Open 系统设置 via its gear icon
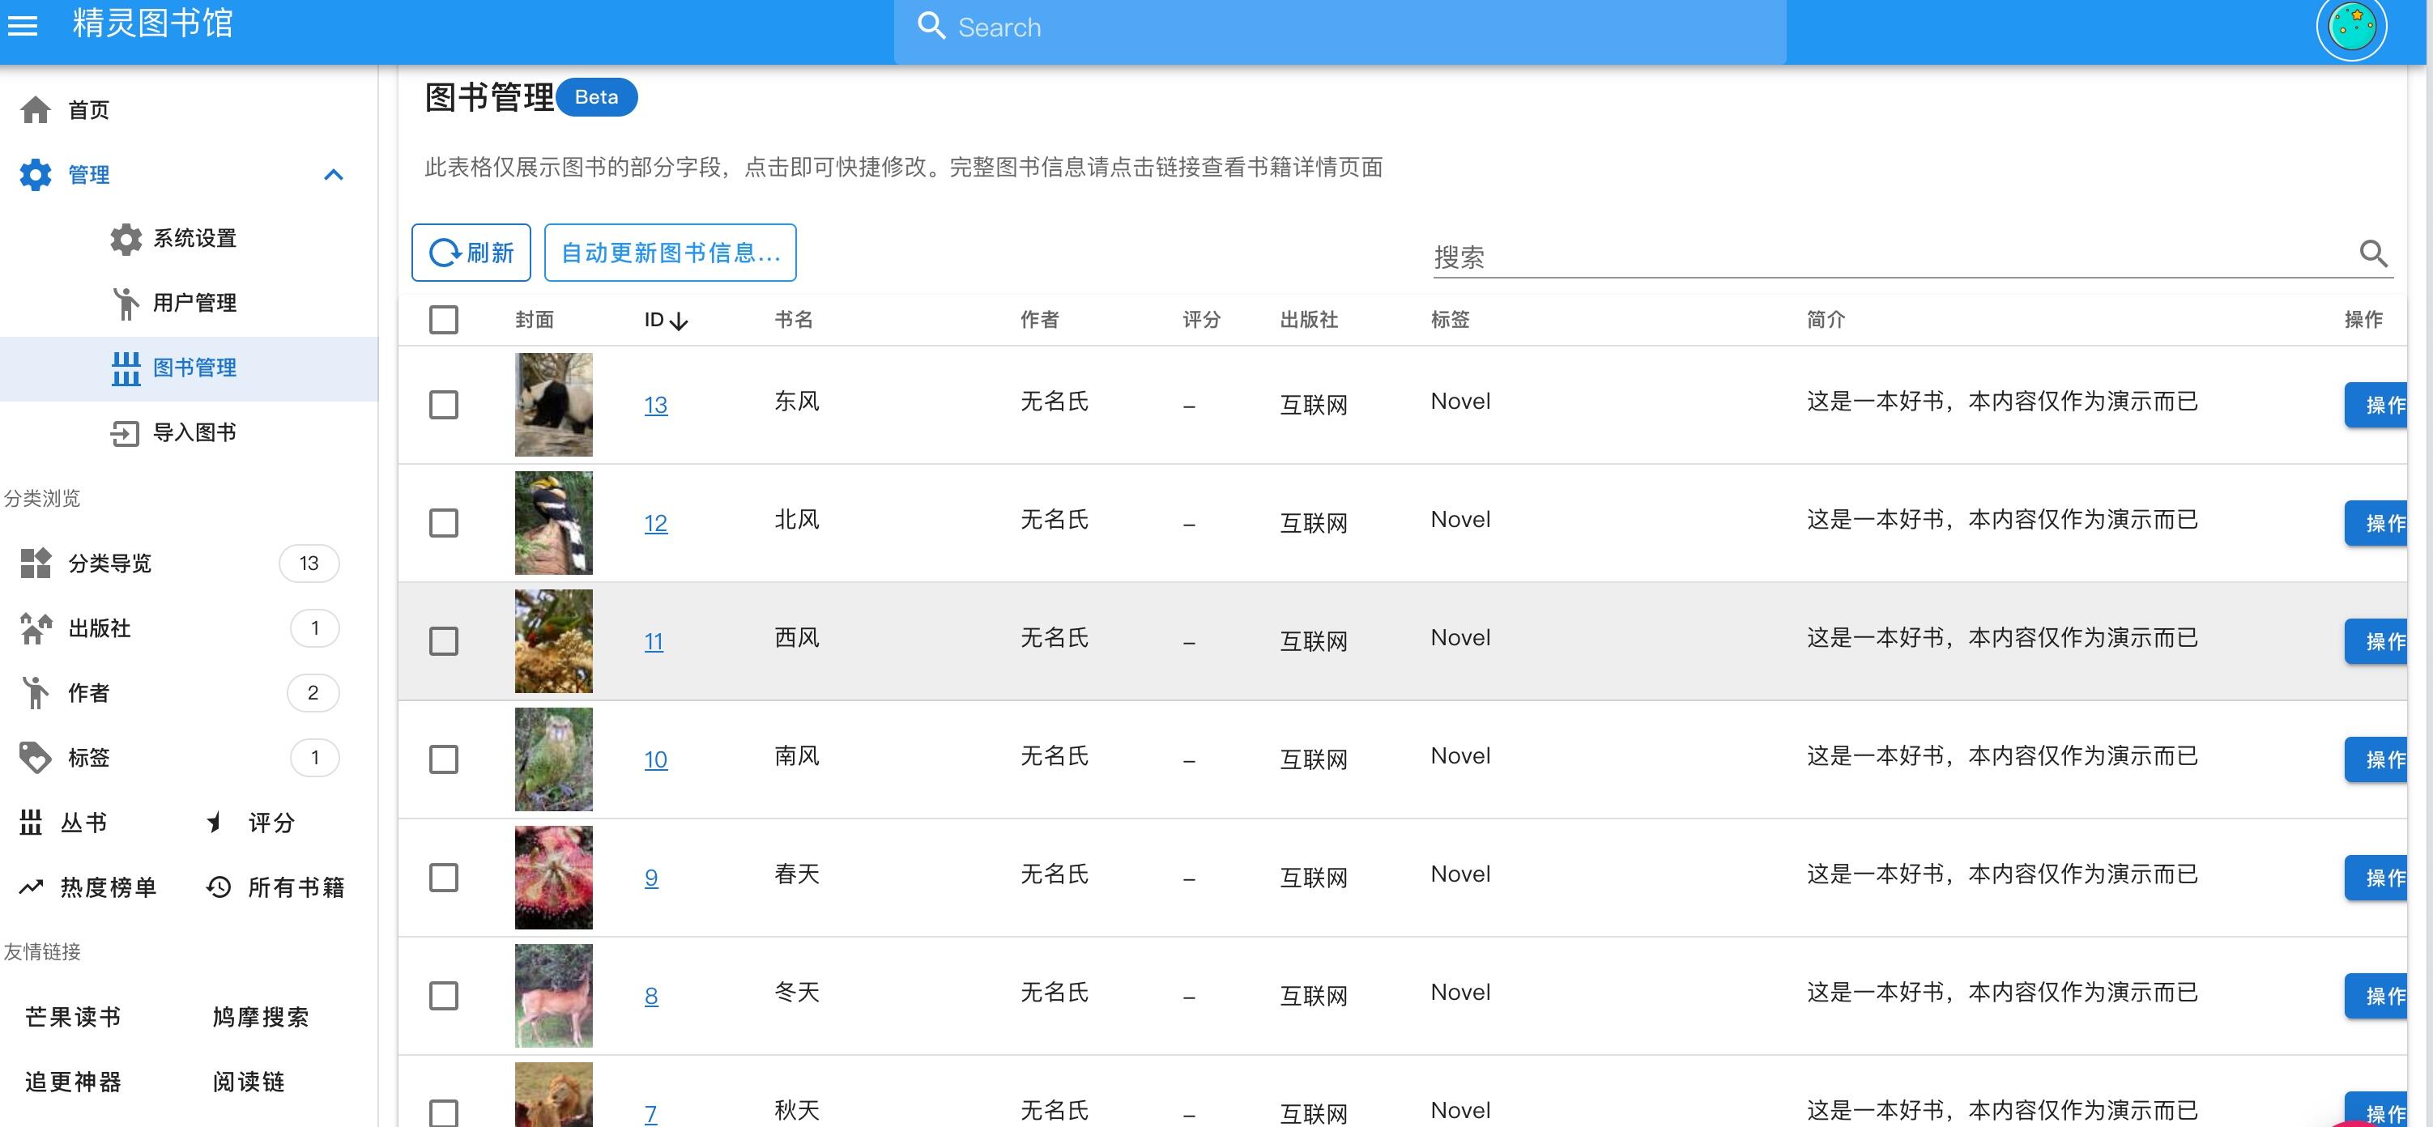The width and height of the screenshot is (2433, 1127). pyautogui.click(x=126, y=239)
